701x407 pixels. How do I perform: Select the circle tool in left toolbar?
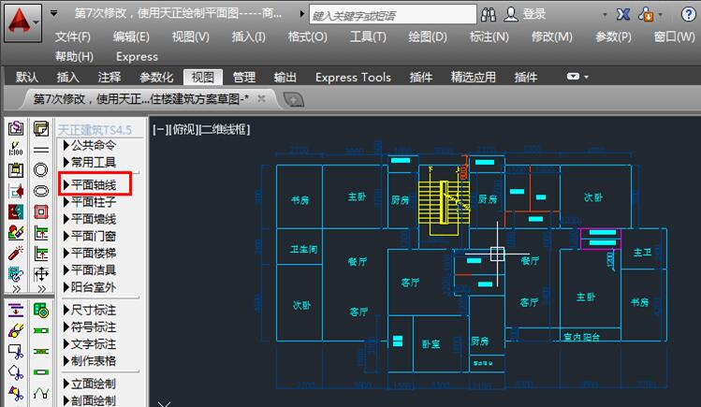[x=41, y=170]
